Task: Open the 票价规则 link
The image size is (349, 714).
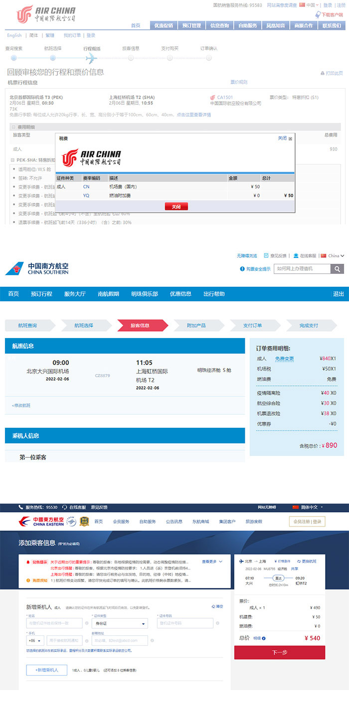Action: tap(239, 82)
